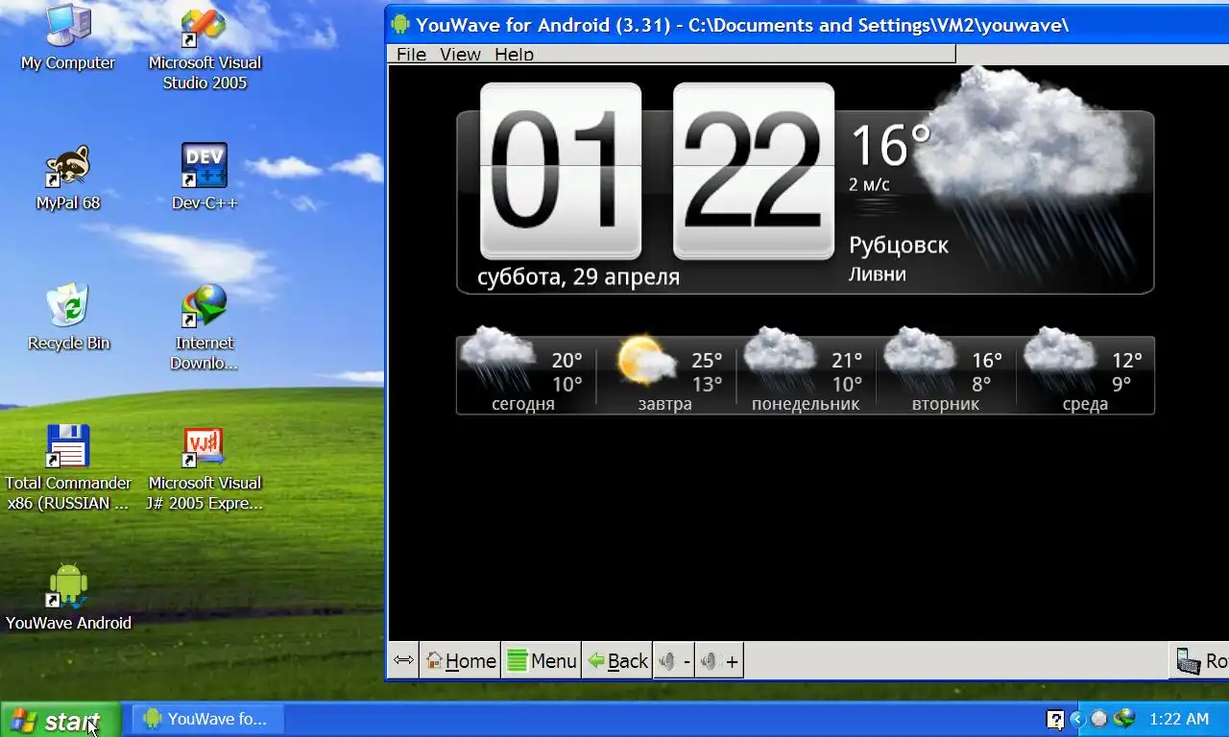Tap the 2 м/с wind speed text

click(869, 184)
